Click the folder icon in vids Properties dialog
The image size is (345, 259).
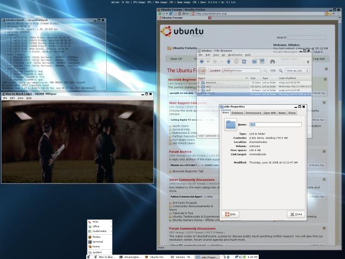pyautogui.click(x=230, y=125)
